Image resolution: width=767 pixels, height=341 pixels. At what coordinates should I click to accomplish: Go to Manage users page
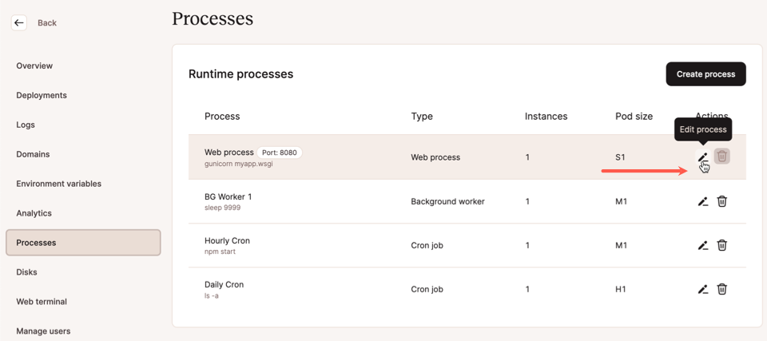click(x=43, y=331)
